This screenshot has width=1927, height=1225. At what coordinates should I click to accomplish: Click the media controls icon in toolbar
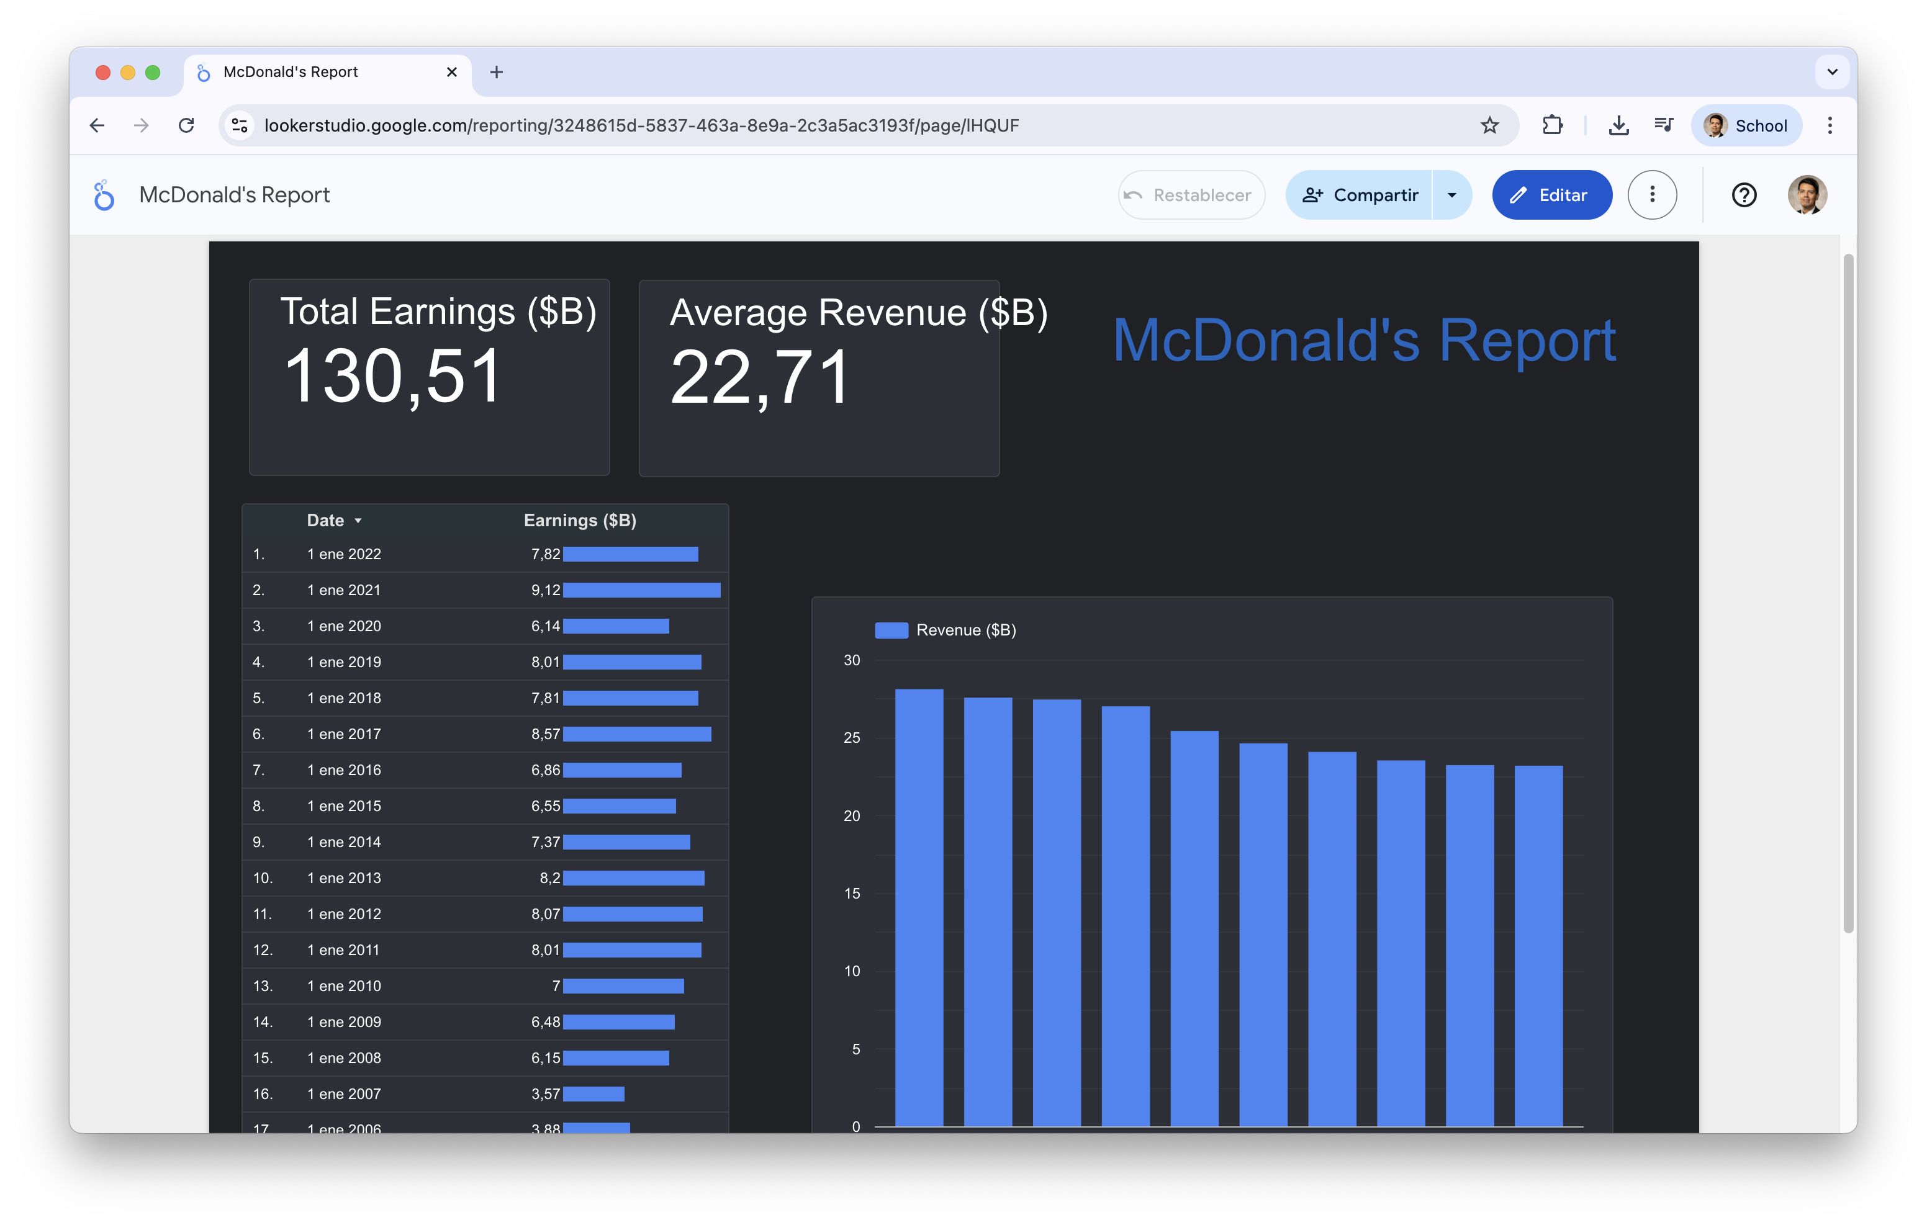(x=1663, y=125)
